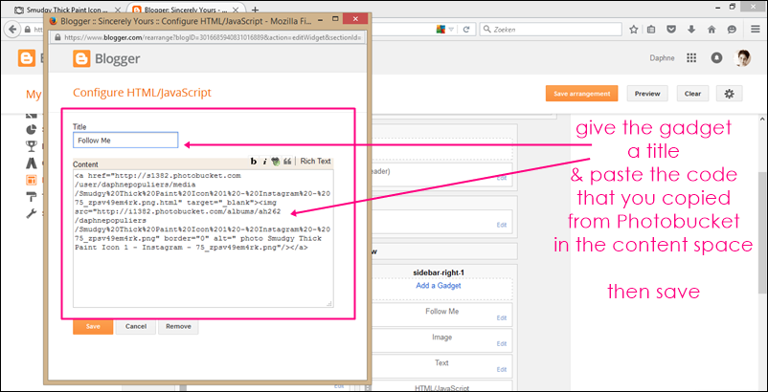
Task: Open the layout settings gear button
Action: pyautogui.click(x=730, y=94)
